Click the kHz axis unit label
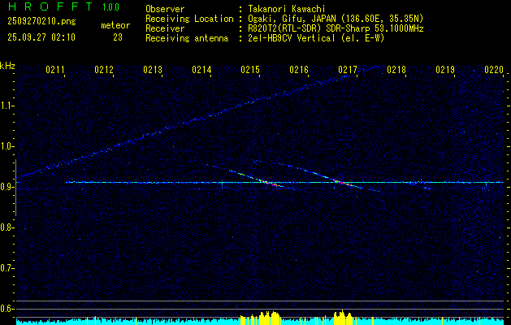The image size is (511, 325). click(7, 66)
